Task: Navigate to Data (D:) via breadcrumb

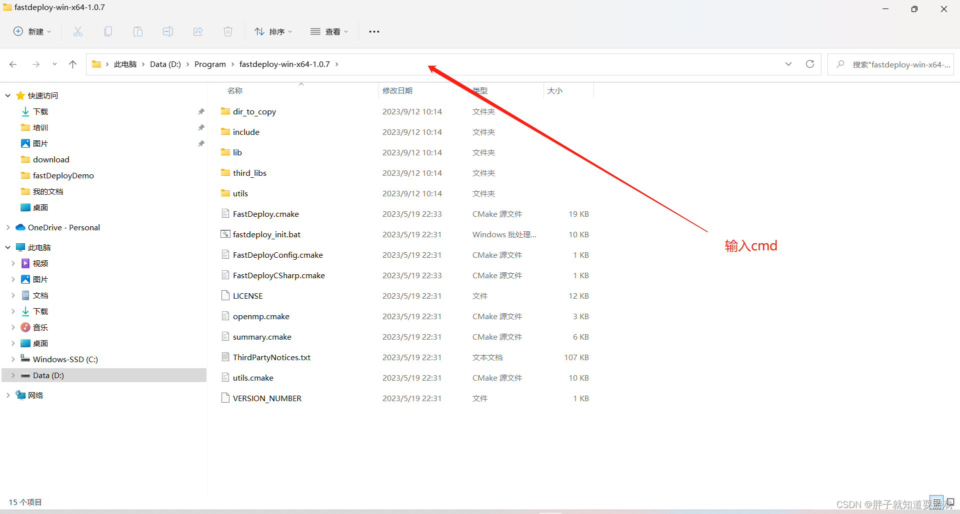Action: click(x=165, y=64)
